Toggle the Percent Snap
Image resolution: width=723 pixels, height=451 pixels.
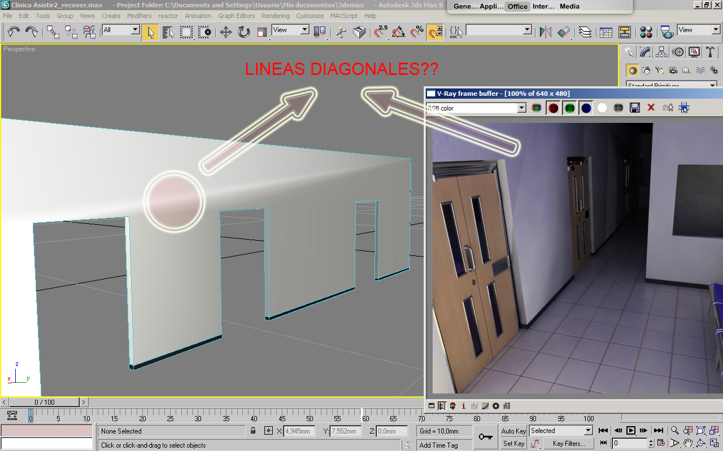tap(417, 32)
